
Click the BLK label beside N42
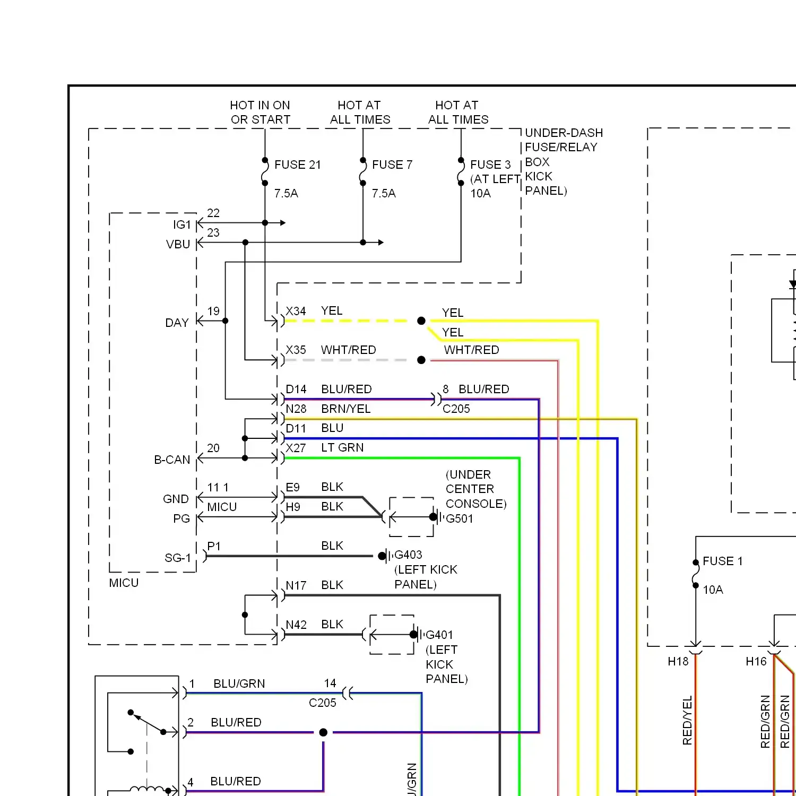(x=332, y=625)
